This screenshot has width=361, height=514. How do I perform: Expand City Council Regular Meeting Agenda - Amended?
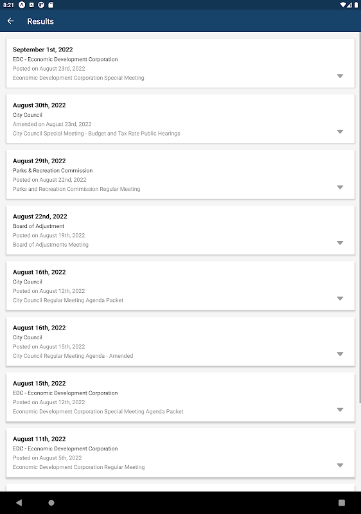click(x=340, y=355)
